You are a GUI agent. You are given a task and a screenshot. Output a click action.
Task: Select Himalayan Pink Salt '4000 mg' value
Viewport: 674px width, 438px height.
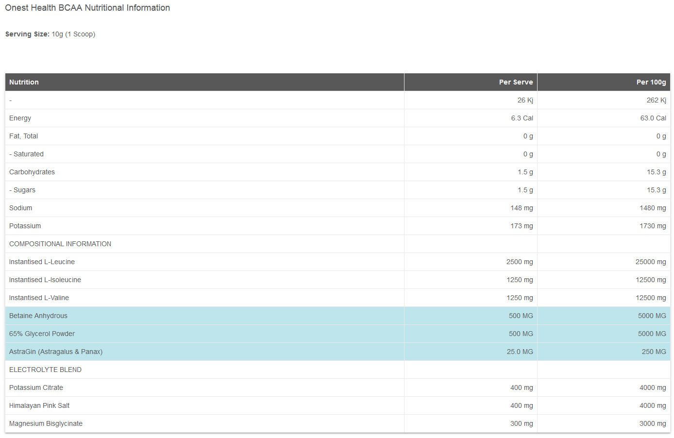(653, 405)
